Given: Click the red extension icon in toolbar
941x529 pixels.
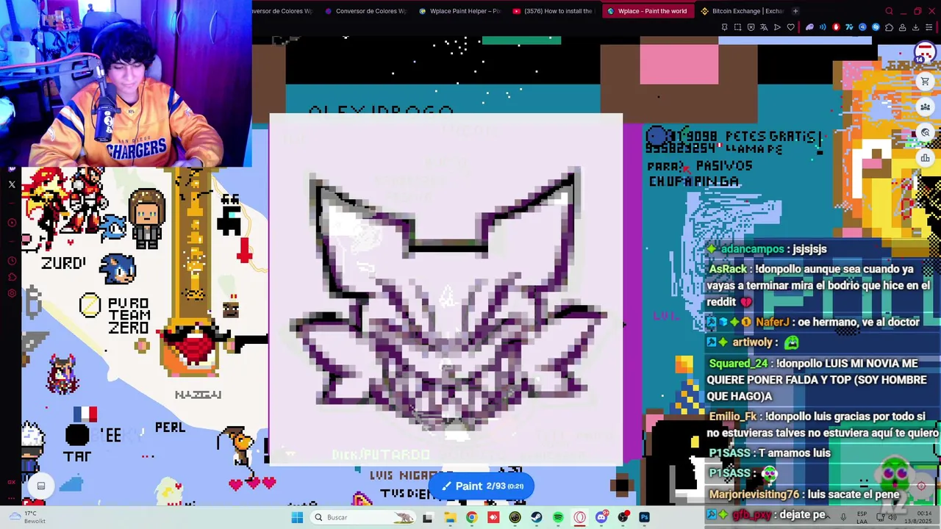Looking at the screenshot, I should coord(836,27).
